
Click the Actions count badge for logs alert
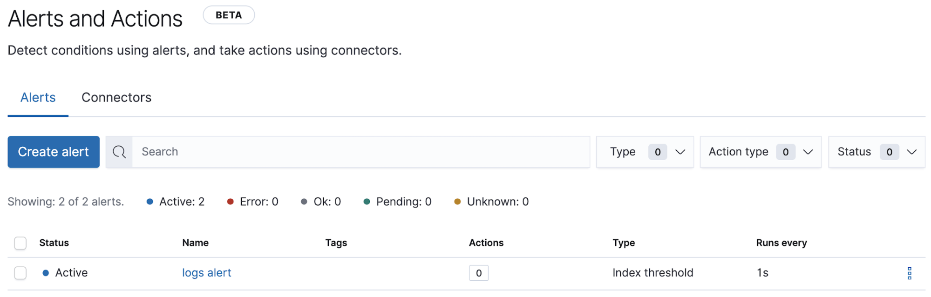(x=478, y=273)
